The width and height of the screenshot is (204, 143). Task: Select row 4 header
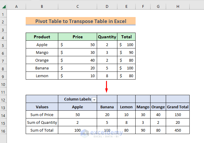click(3, 37)
